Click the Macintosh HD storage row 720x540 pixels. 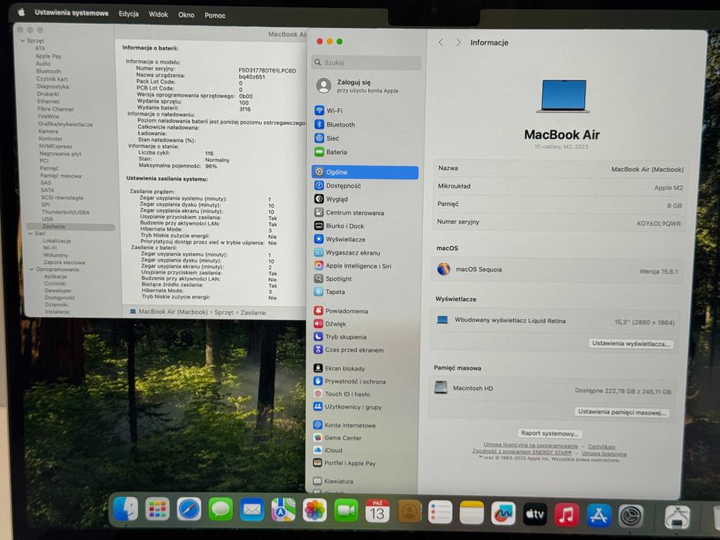553,389
